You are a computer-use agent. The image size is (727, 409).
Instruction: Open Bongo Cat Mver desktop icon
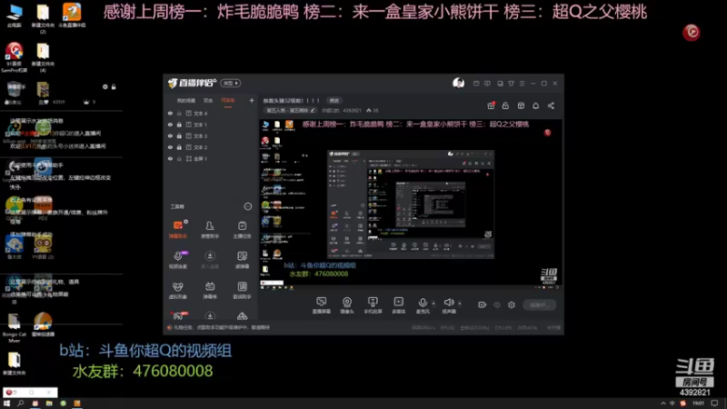(14, 327)
